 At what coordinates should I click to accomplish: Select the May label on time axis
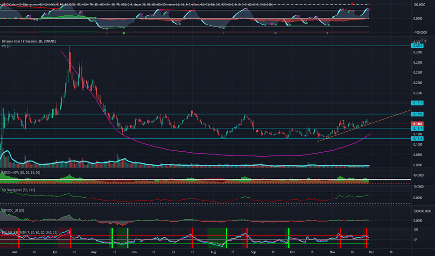(x=94, y=252)
